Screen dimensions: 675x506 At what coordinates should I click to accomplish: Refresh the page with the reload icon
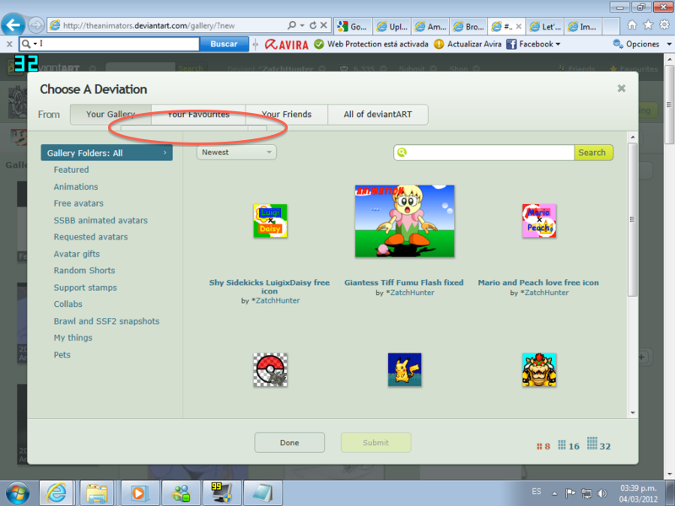[x=313, y=25]
